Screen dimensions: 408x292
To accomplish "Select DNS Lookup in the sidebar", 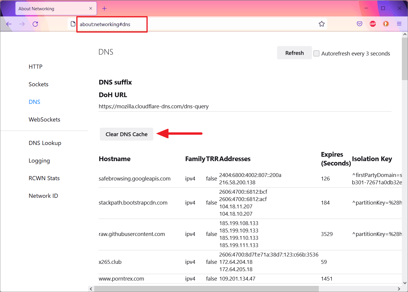I will 45,143.
